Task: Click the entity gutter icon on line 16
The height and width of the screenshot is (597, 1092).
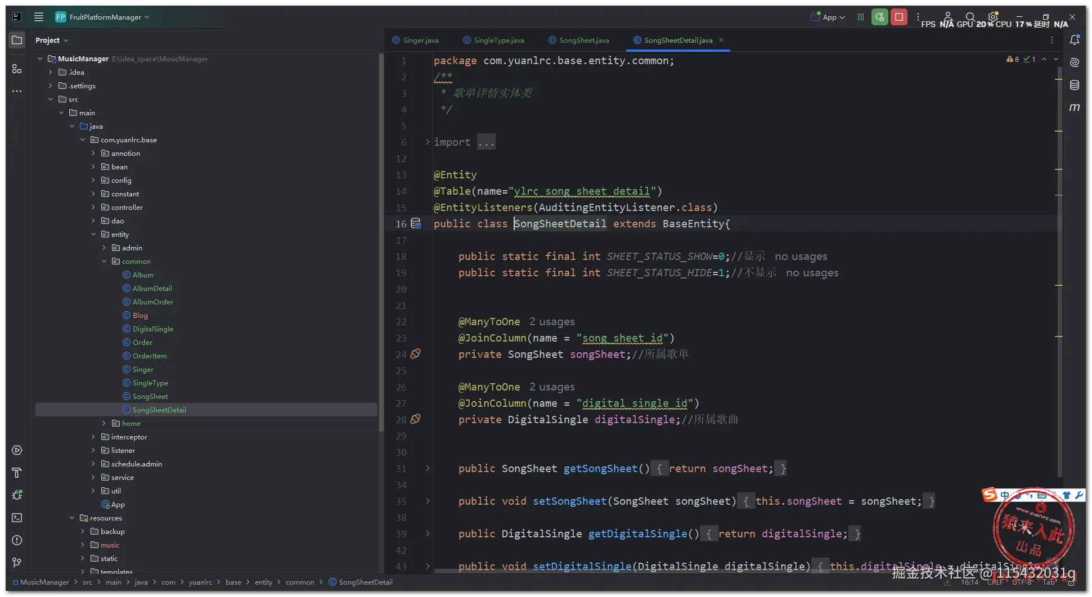Action: tap(416, 223)
